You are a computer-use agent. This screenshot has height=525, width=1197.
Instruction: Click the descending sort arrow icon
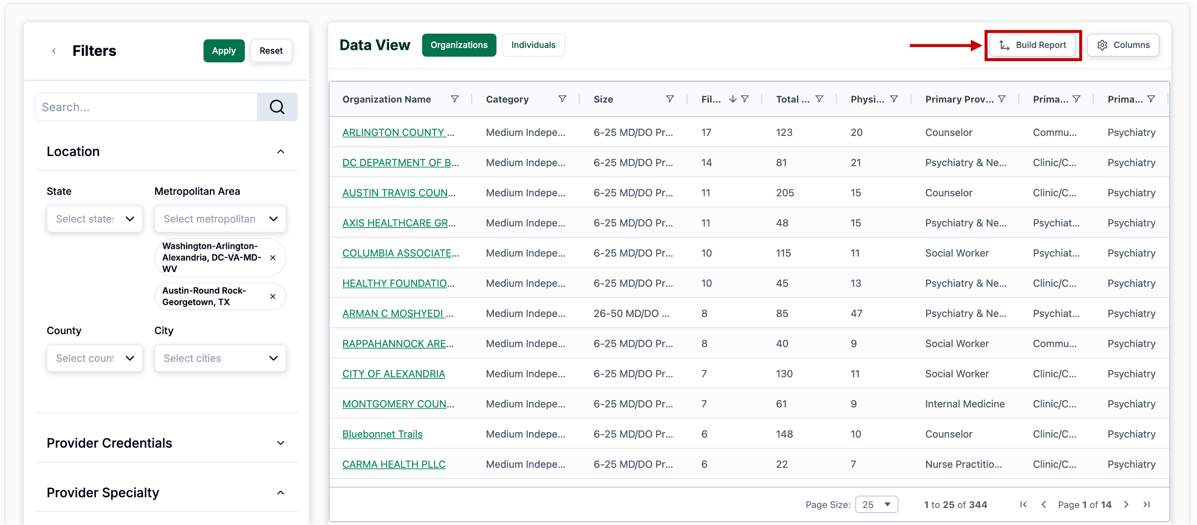pyautogui.click(x=733, y=99)
